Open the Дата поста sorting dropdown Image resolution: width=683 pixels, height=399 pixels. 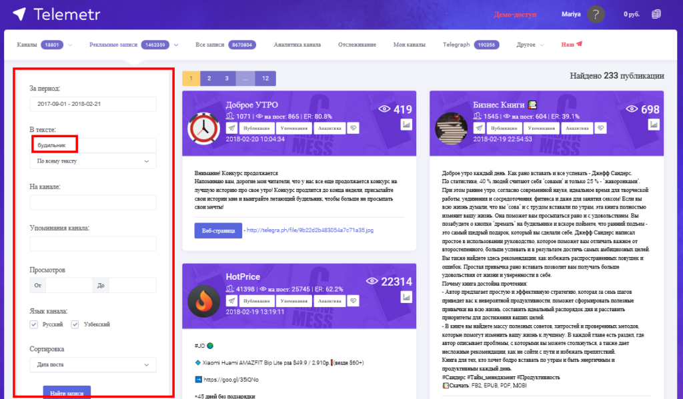point(93,365)
